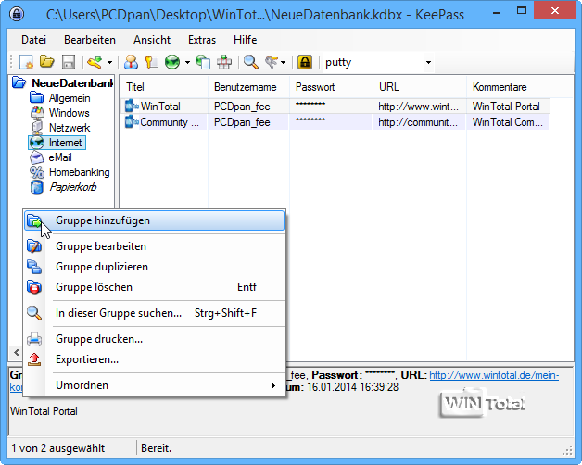Viewport: 582px width, 465px height.
Task: Maximize the KeePass window
Action: click(x=522, y=11)
